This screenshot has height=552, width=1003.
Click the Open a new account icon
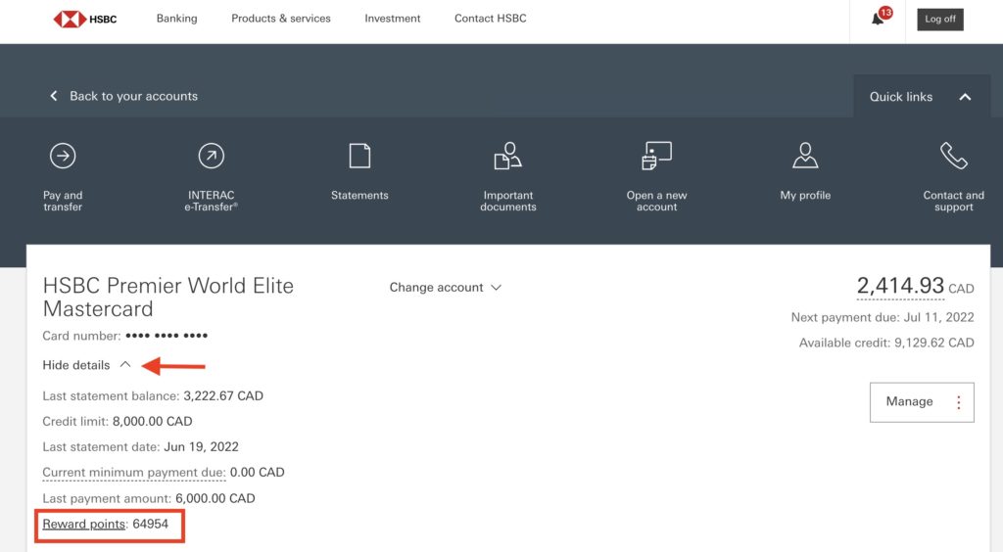[656, 156]
